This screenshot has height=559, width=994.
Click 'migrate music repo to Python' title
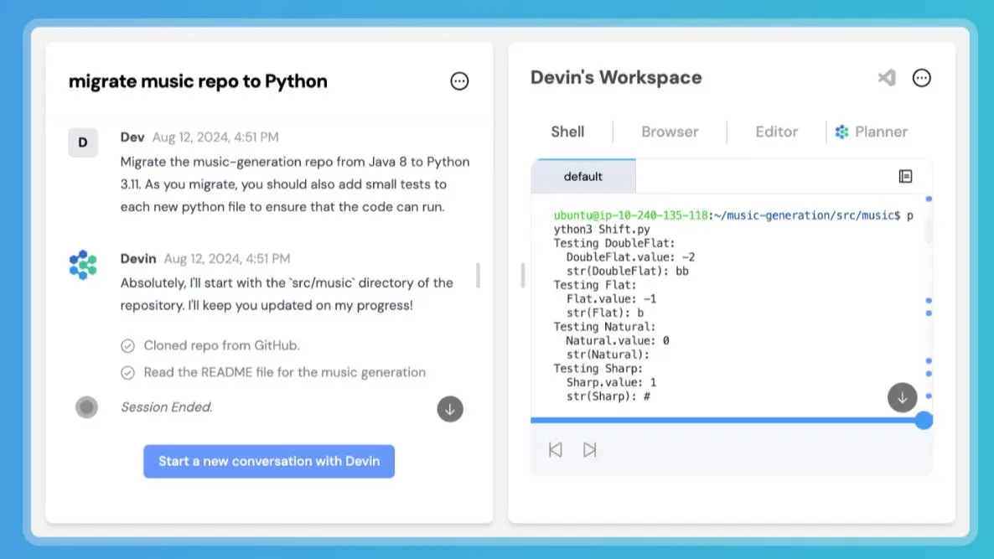point(198,81)
